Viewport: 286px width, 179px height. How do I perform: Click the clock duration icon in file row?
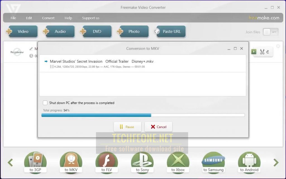[31, 56]
